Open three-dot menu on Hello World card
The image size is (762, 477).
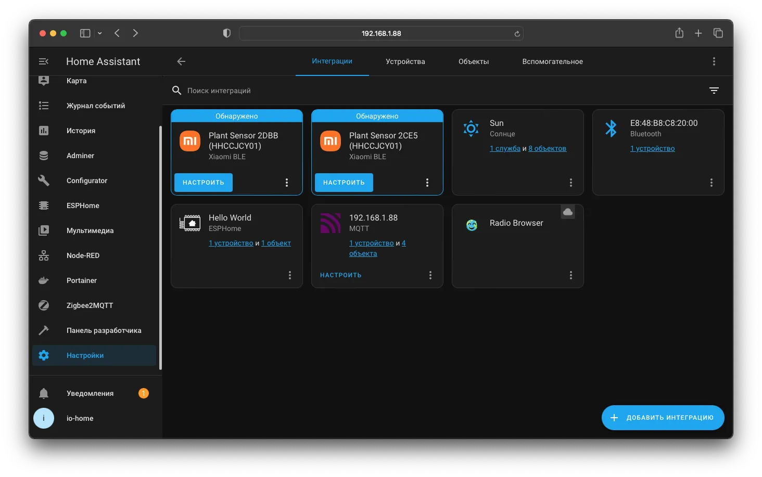290,275
